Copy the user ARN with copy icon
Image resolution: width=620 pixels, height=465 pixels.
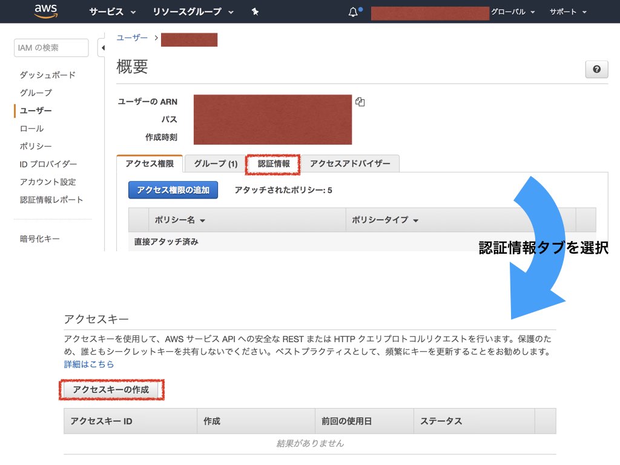360,102
